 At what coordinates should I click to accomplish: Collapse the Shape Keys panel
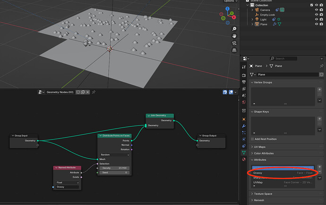[x=252, y=112]
